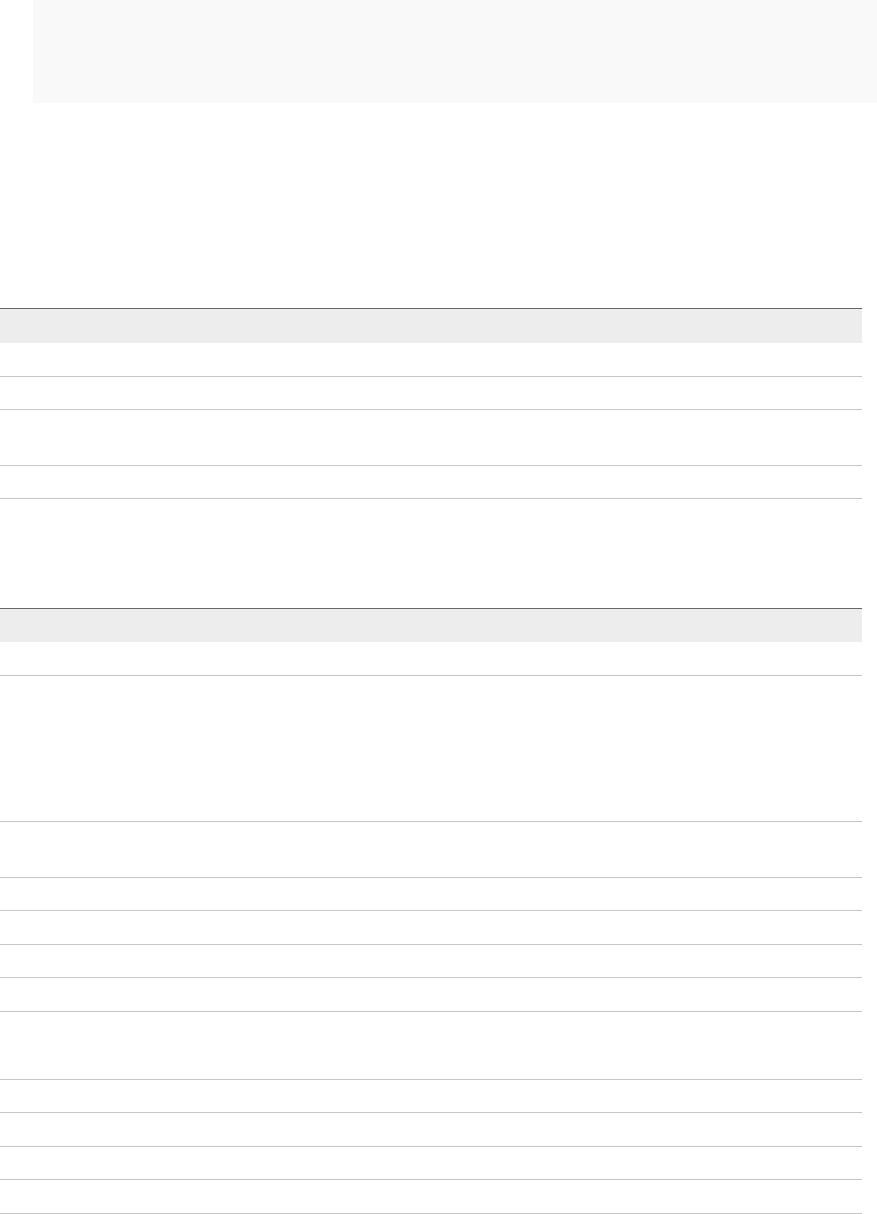Select the sixth body row of lower table
Image resolution: width=877 pixels, height=1214 pixels.
(x=431, y=928)
